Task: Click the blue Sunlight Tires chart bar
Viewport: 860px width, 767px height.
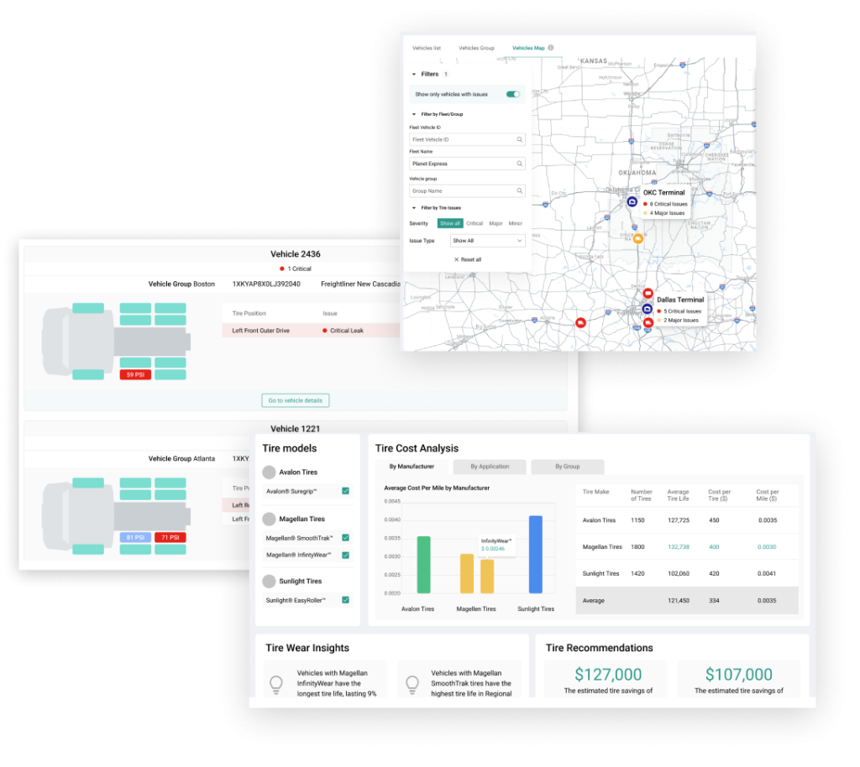Action: tap(536, 555)
